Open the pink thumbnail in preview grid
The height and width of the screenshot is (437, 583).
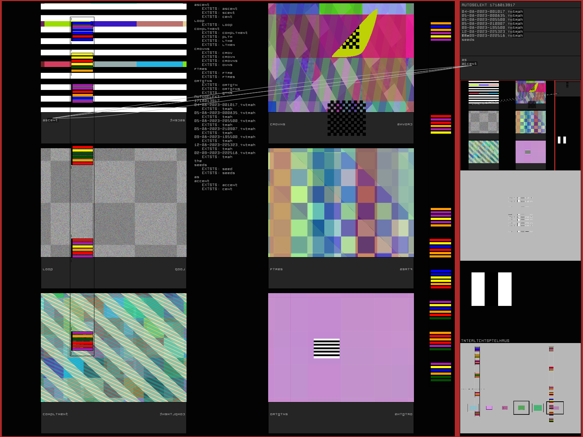tap(531, 152)
